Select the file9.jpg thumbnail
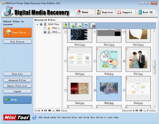 point(80,59)
